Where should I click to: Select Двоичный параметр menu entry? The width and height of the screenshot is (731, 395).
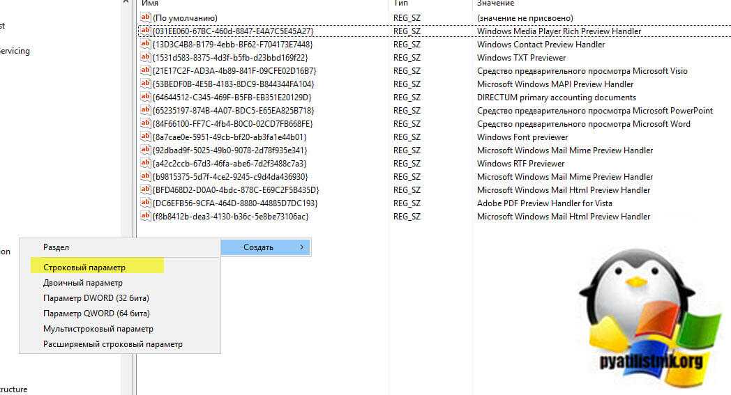[83, 283]
